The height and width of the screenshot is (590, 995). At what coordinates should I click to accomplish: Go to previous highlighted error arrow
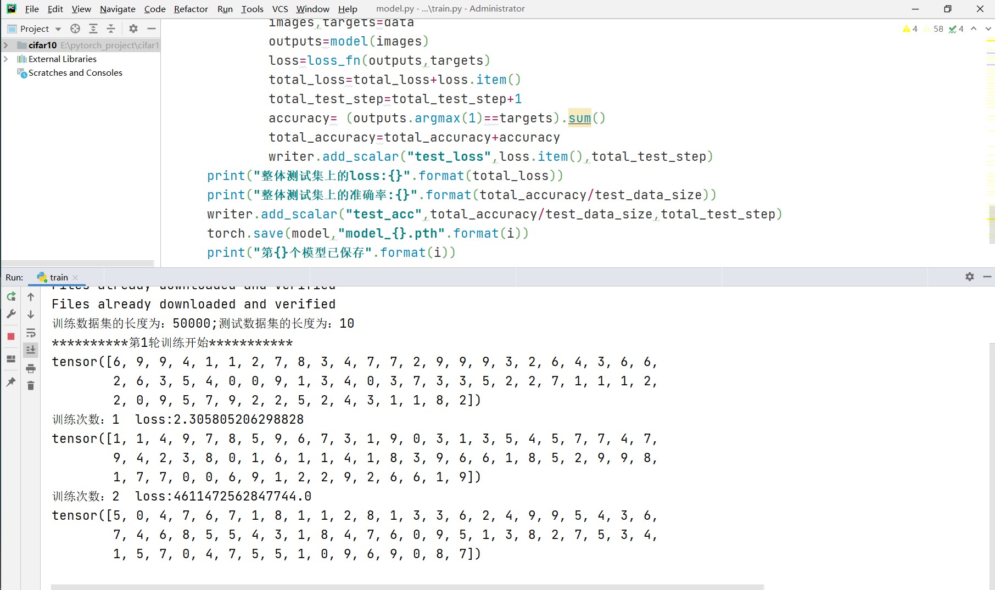coord(974,29)
